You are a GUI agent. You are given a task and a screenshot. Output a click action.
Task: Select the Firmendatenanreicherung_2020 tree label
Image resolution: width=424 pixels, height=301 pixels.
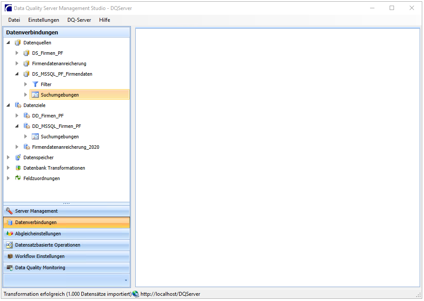click(x=66, y=147)
